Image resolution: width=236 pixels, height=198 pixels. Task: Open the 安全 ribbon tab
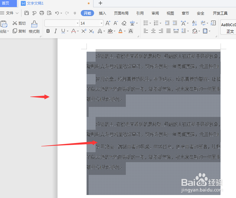point(201,13)
